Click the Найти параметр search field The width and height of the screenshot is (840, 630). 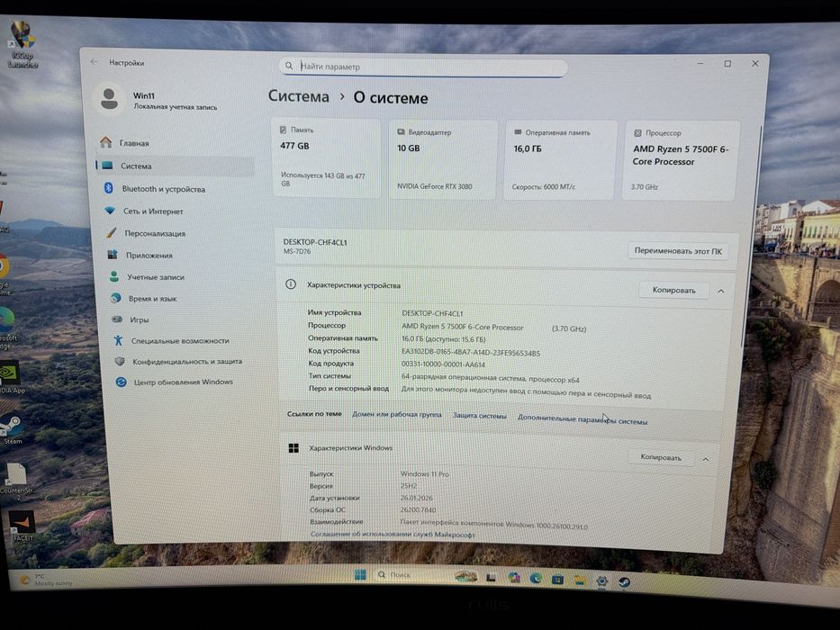(x=422, y=67)
